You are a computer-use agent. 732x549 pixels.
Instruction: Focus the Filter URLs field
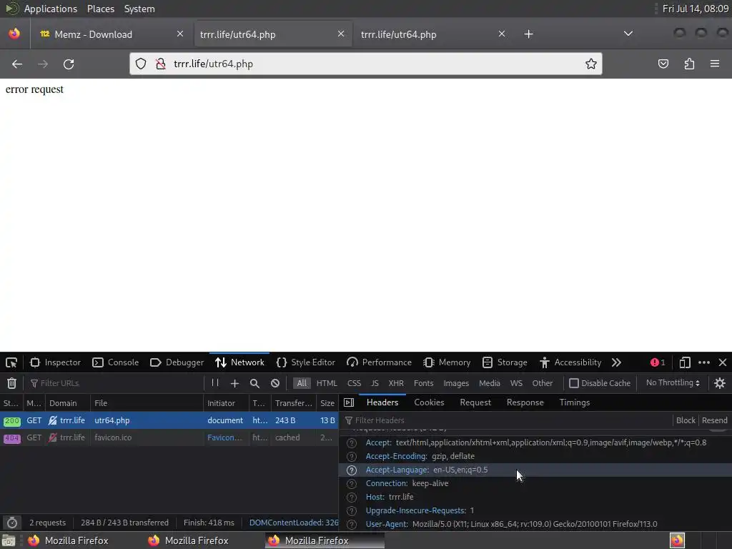click(x=117, y=383)
